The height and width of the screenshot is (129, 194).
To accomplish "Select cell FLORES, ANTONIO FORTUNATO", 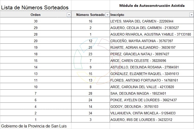I will point(144,80).
